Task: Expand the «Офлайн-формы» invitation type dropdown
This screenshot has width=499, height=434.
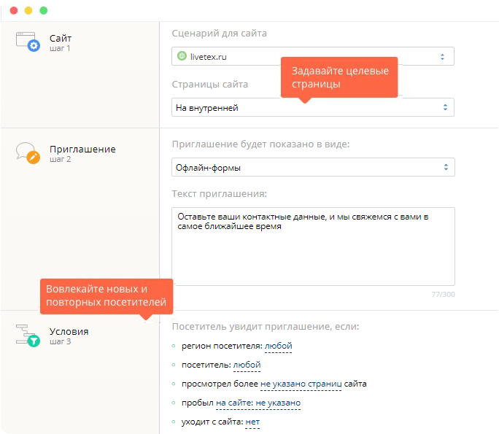Action: pos(313,167)
